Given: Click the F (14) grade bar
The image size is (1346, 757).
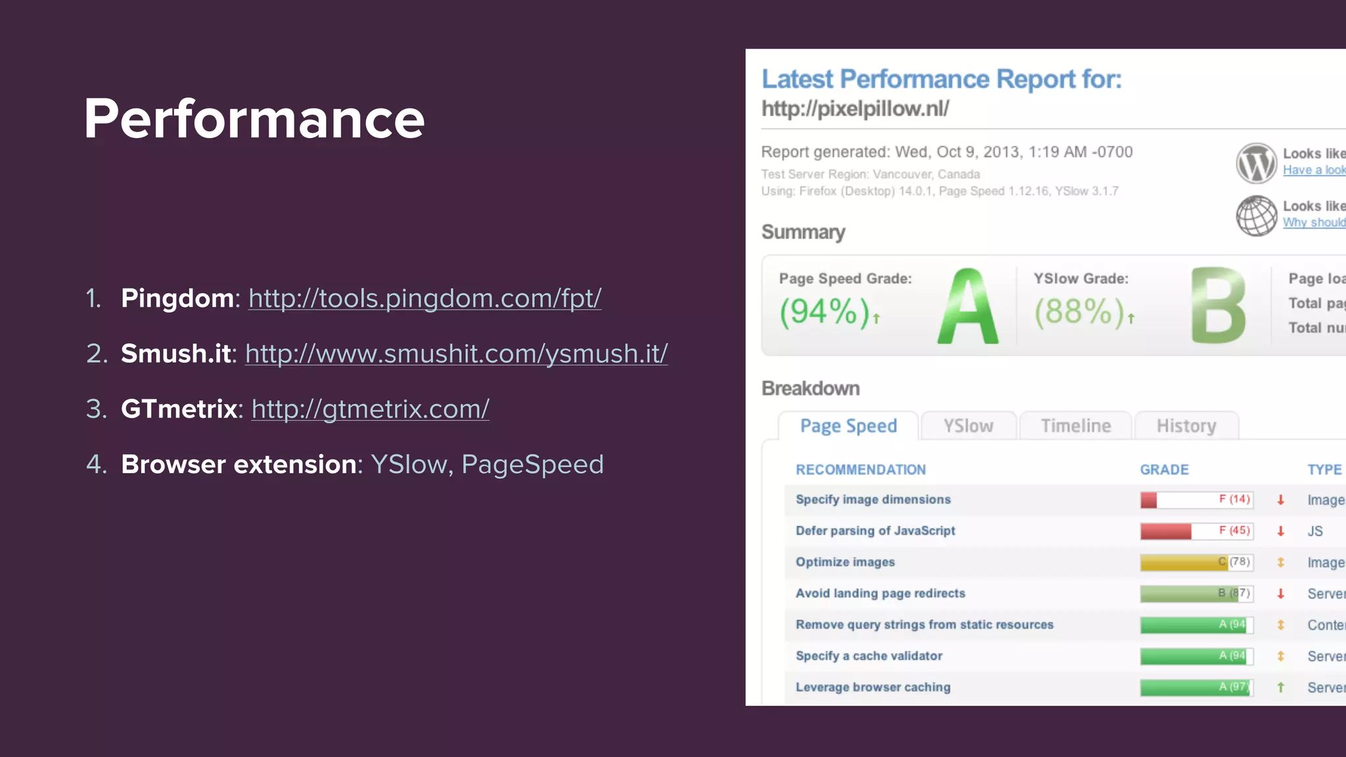Looking at the screenshot, I should pos(1197,500).
